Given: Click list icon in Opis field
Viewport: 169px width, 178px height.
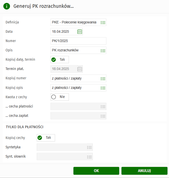Looking at the screenshot, I should [x=103, y=50].
